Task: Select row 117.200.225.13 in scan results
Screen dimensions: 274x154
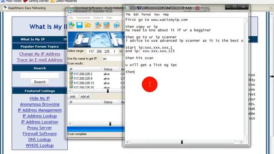Action: pyautogui.click(x=96, y=83)
